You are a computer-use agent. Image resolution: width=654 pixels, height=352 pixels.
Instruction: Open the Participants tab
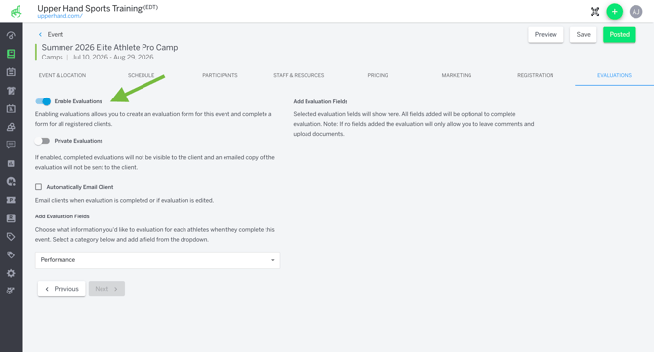(220, 75)
